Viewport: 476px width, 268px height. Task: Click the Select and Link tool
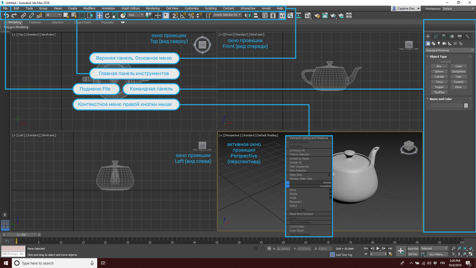[x=24, y=15]
